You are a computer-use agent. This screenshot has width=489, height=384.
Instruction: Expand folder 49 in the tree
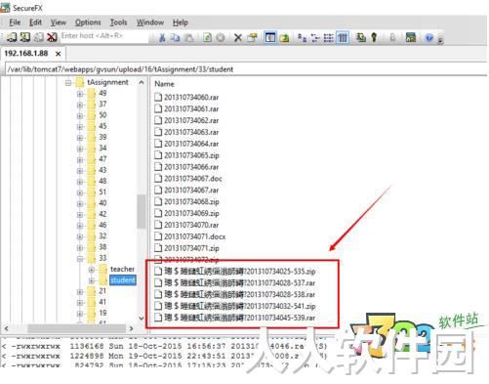[x=80, y=94]
